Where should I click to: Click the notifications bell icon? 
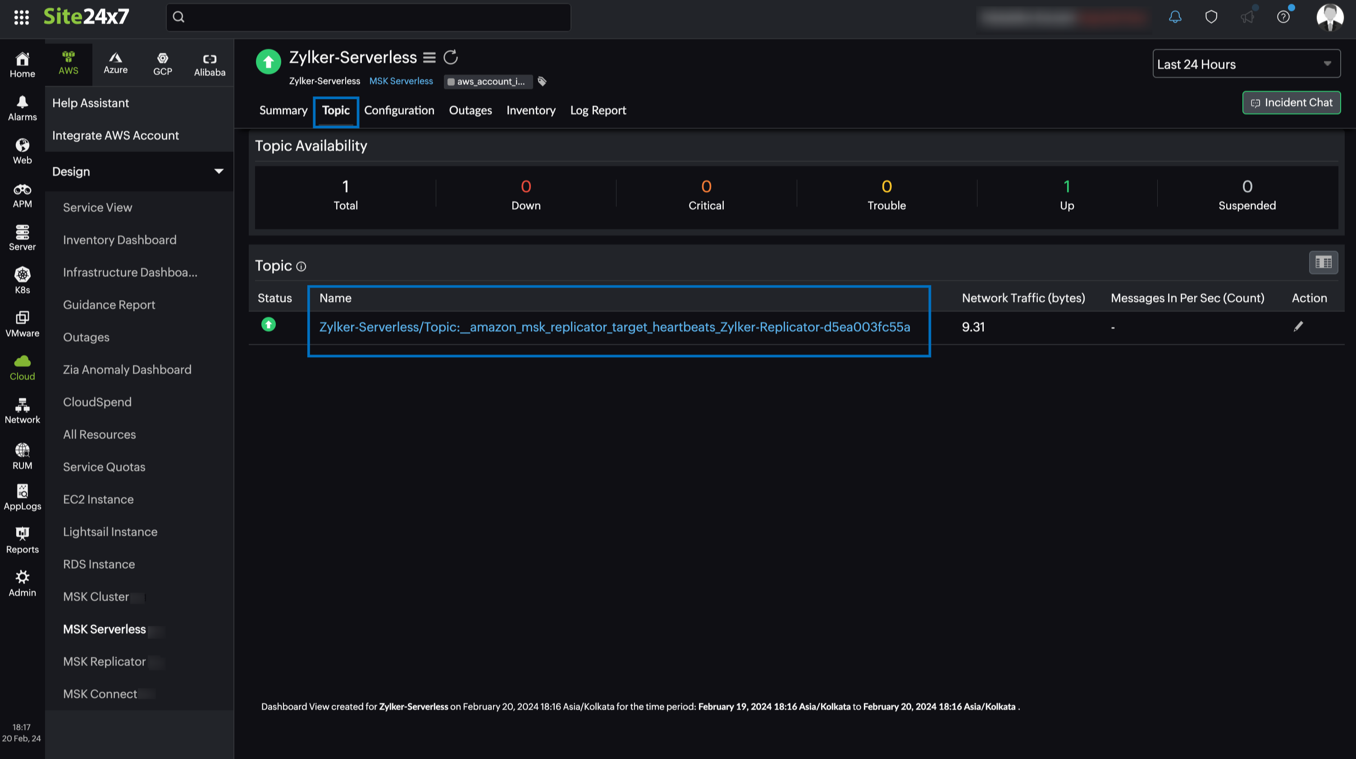click(x=1174, y=17)
